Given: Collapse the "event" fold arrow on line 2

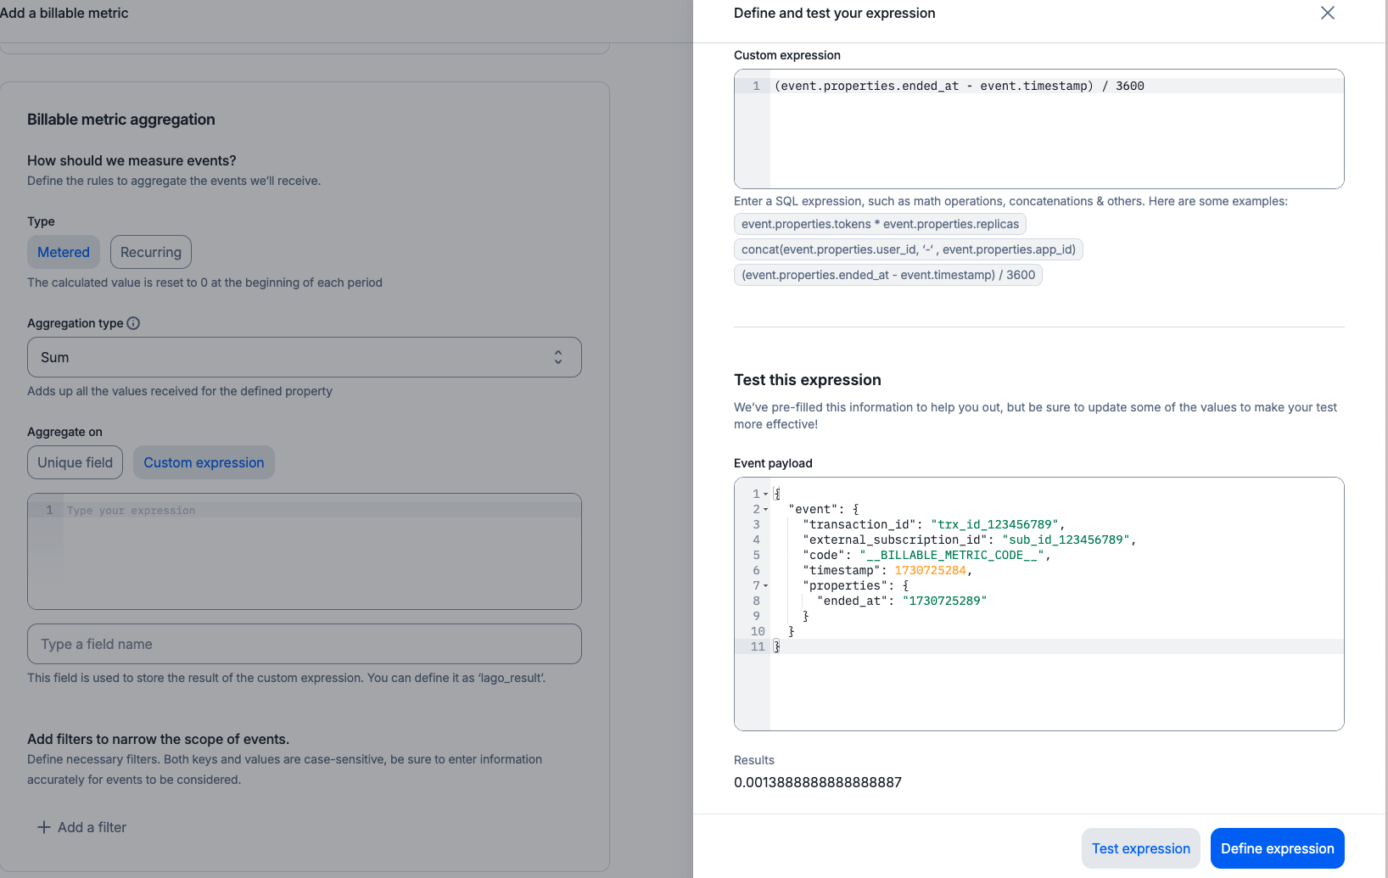Looking at the screenshot, I should point(765,509).
